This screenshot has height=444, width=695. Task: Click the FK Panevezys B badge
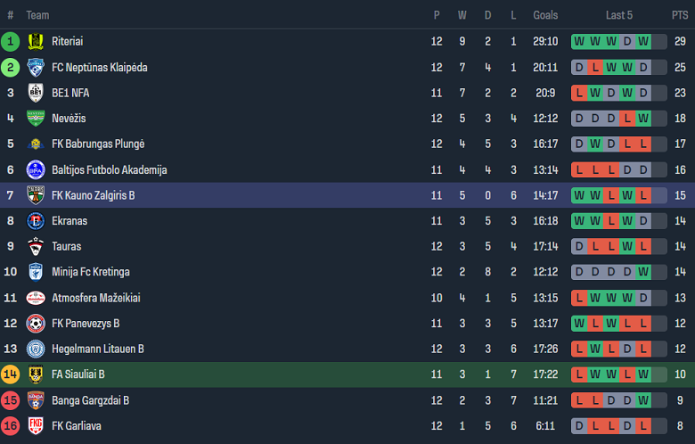pyautogui.click(x=36, y=324)
